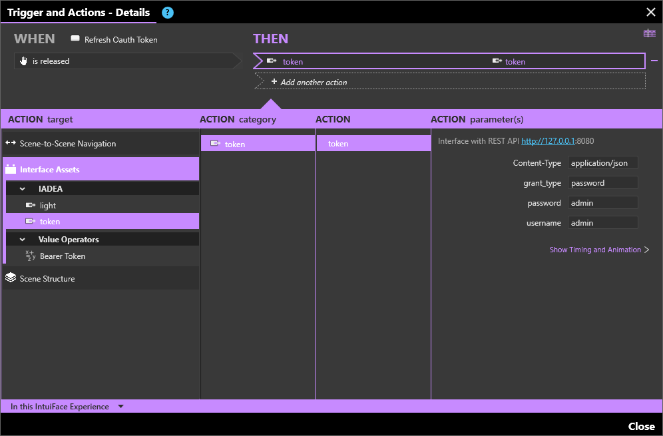The width and height of the screenshot is (663, 436).
Task: Select the second token entry in THEN row
Action: tap(509, 61)
